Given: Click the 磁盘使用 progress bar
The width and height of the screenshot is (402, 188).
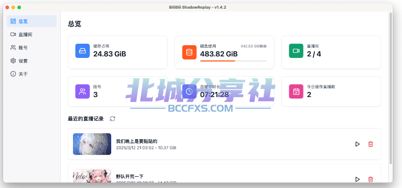Looking at the screenshot, I should tap(233, 61).
